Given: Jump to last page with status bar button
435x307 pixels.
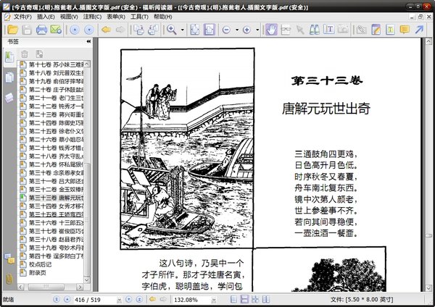Looking at the screenshot, I should 139,299.
